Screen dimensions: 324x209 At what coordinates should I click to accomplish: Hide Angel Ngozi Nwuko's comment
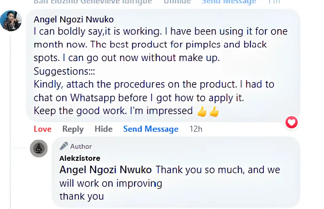[103, 129]
